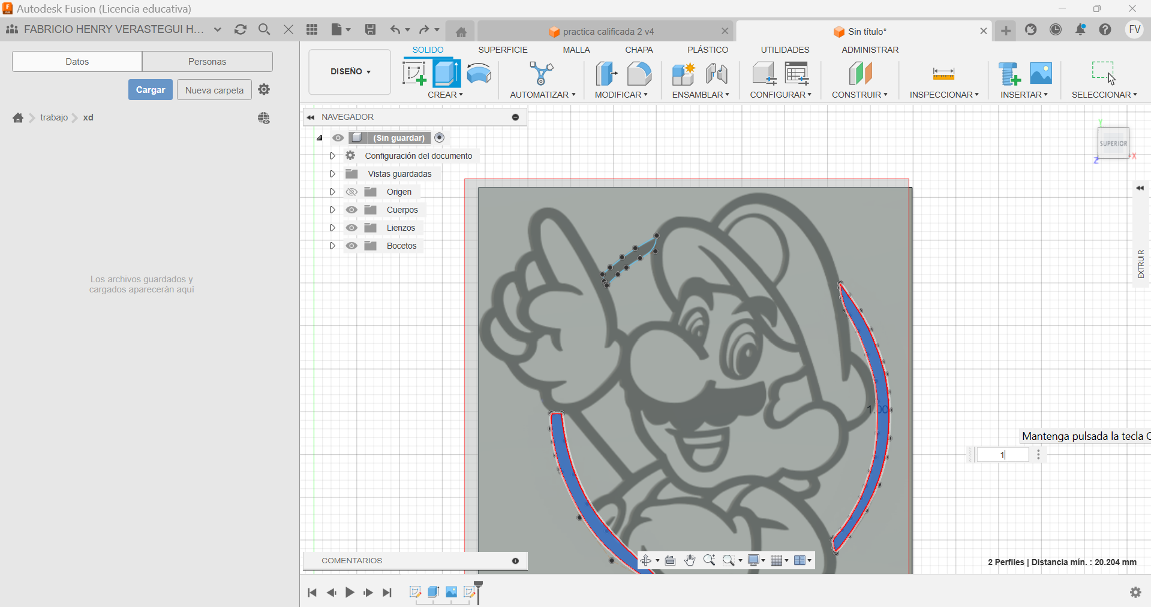Click the Configure model icon

(764, 74)
